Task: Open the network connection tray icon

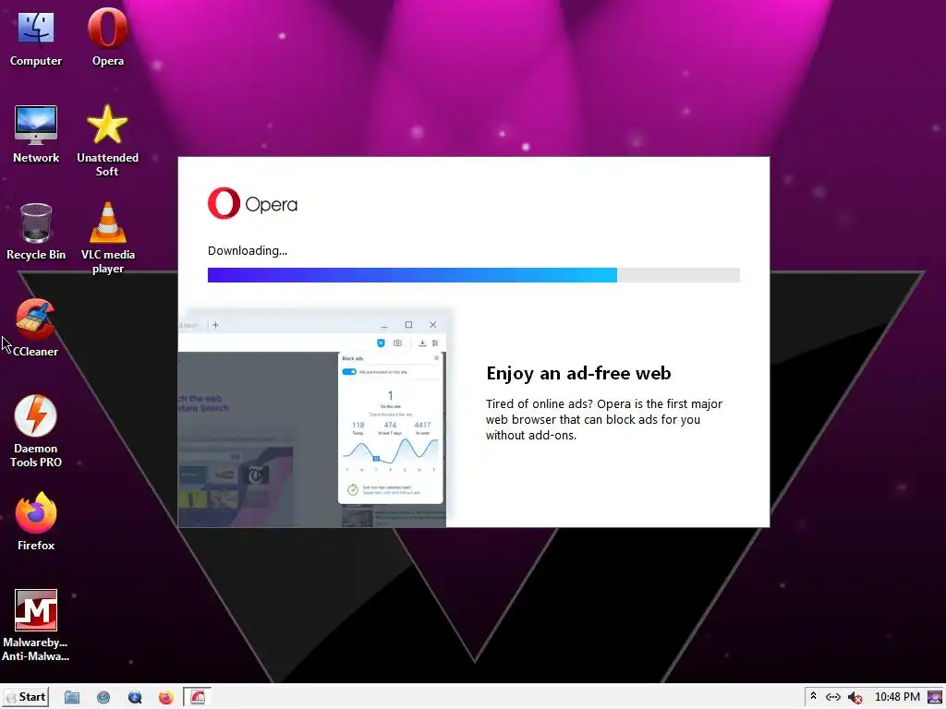Action: coord(833,697)
